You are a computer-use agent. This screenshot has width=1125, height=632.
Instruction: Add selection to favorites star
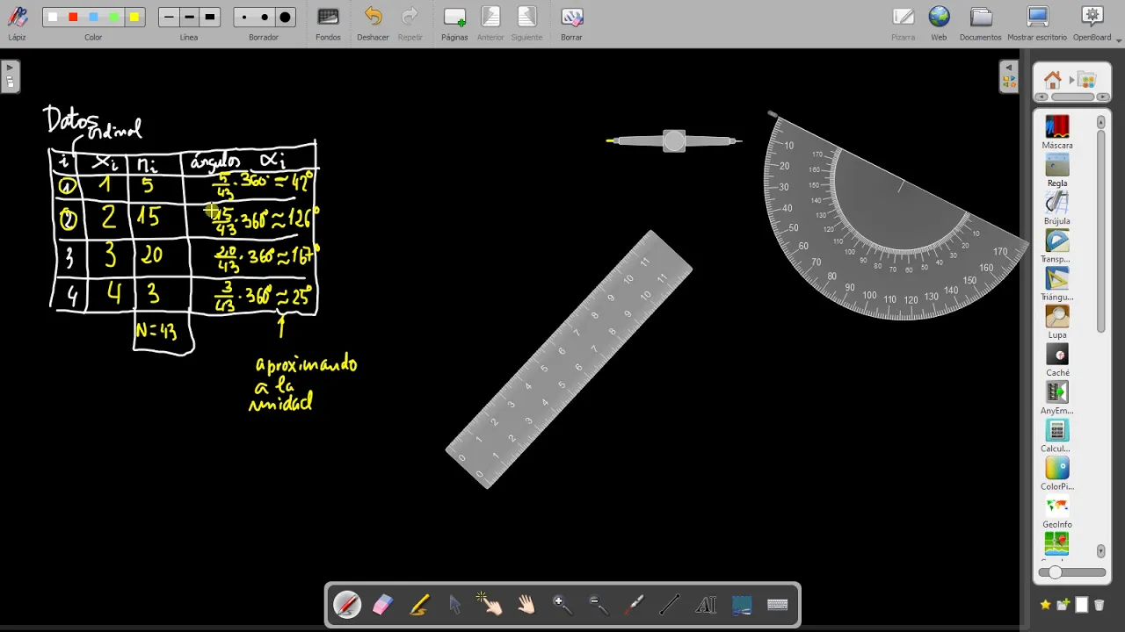pos(1045,605)
